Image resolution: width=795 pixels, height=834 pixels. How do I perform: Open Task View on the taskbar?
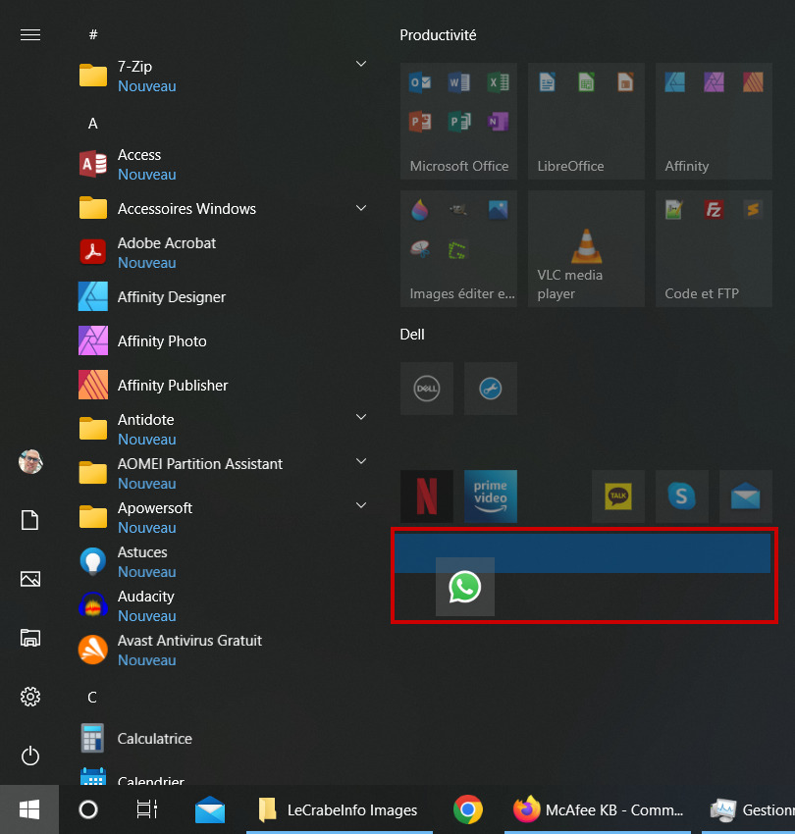click(x=147, y=809)
